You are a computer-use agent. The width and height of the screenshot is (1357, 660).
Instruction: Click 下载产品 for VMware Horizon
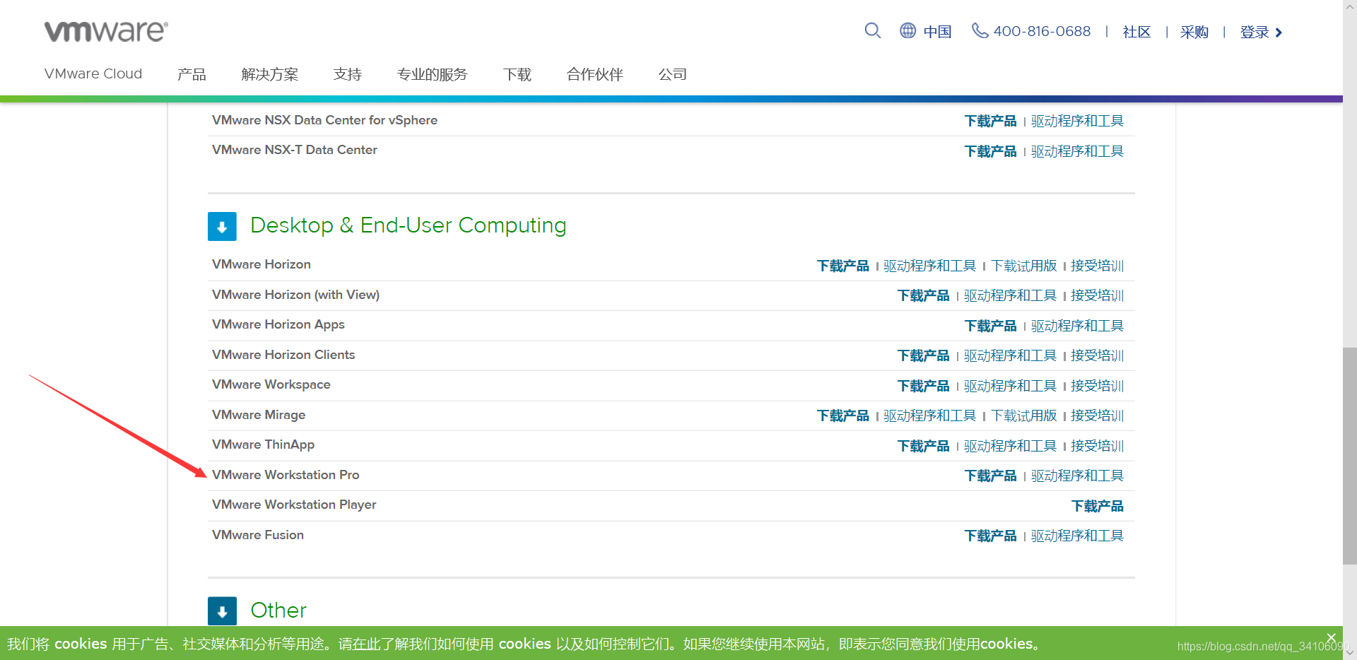point(842,266)
